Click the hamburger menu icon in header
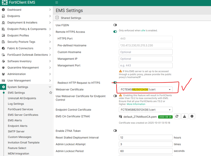This screenshot has height=156, width=211. [x=57, y=3]
